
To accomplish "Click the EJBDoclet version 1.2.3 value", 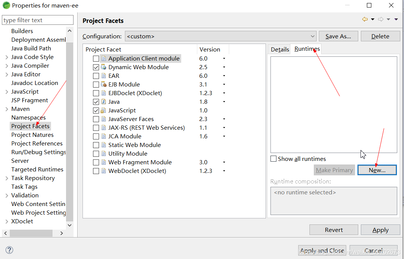I will click(206, 93).
